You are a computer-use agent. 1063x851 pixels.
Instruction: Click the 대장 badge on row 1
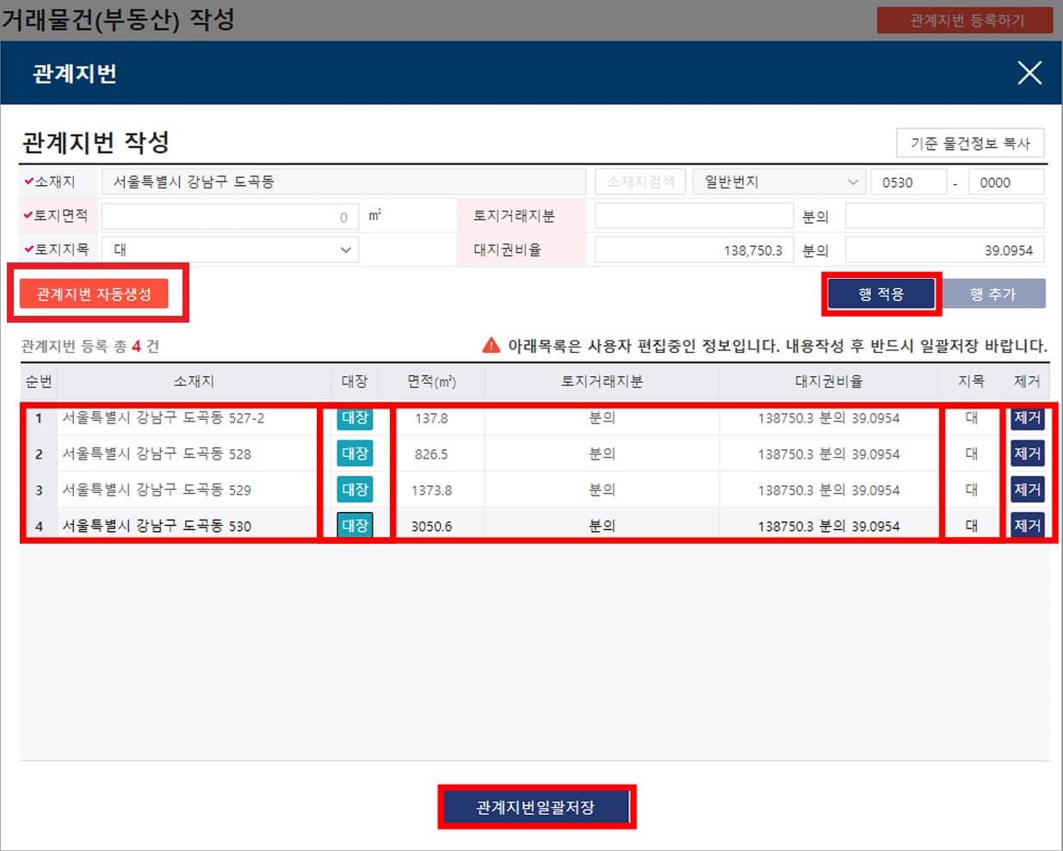(x=355, y=418)
